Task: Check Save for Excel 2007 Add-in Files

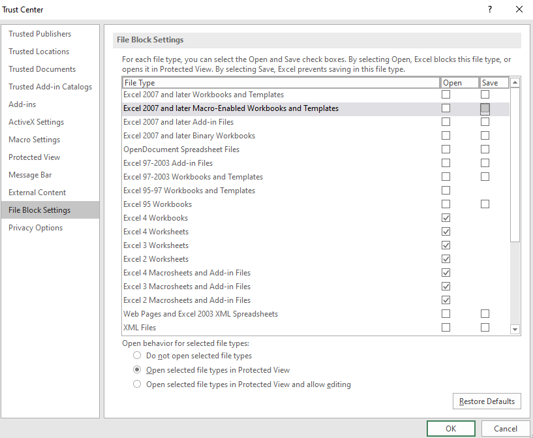Action: pyautogui.click(x=485, y=122)
